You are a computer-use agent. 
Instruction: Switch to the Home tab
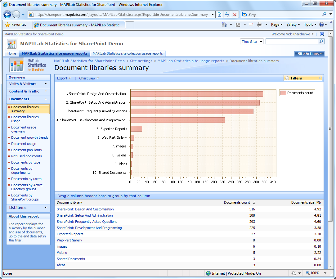[x=11, y=53]
